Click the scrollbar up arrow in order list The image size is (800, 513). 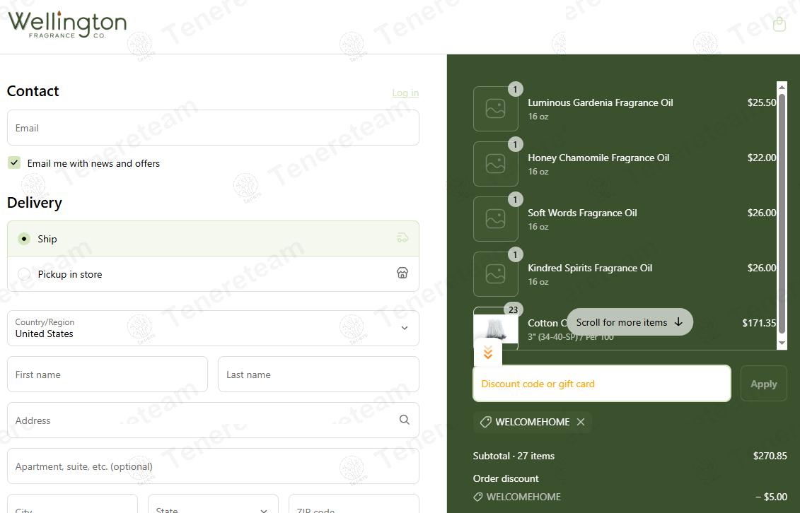pyautogui.click(x=782, y=85)
